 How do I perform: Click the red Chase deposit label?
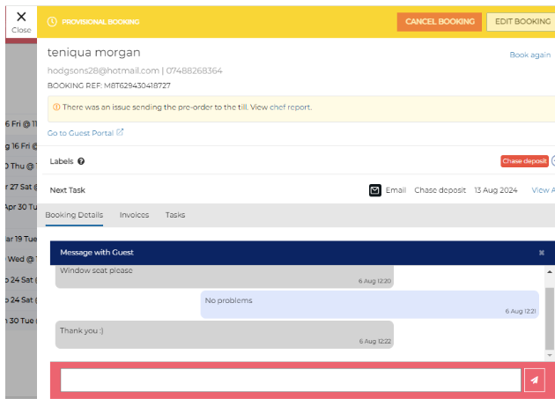pyautogui.click(x=524, y=161)
